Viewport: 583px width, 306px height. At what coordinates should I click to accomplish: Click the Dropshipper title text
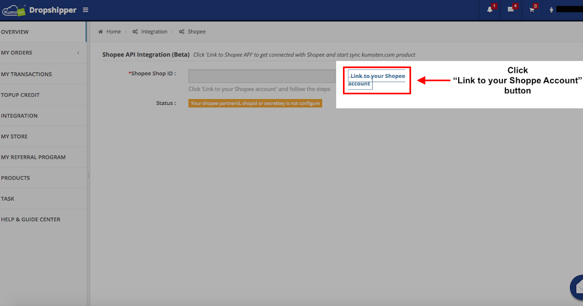coord(53,10)
